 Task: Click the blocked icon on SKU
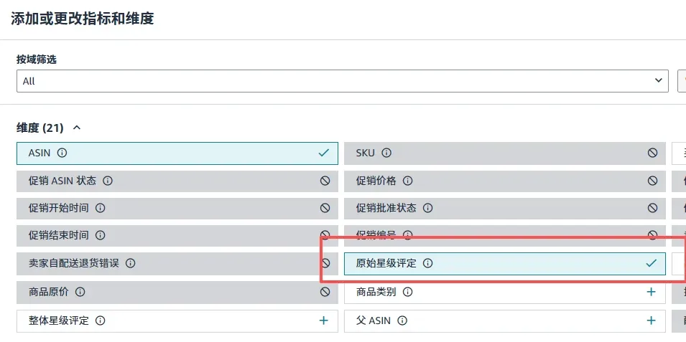point(652,153)
